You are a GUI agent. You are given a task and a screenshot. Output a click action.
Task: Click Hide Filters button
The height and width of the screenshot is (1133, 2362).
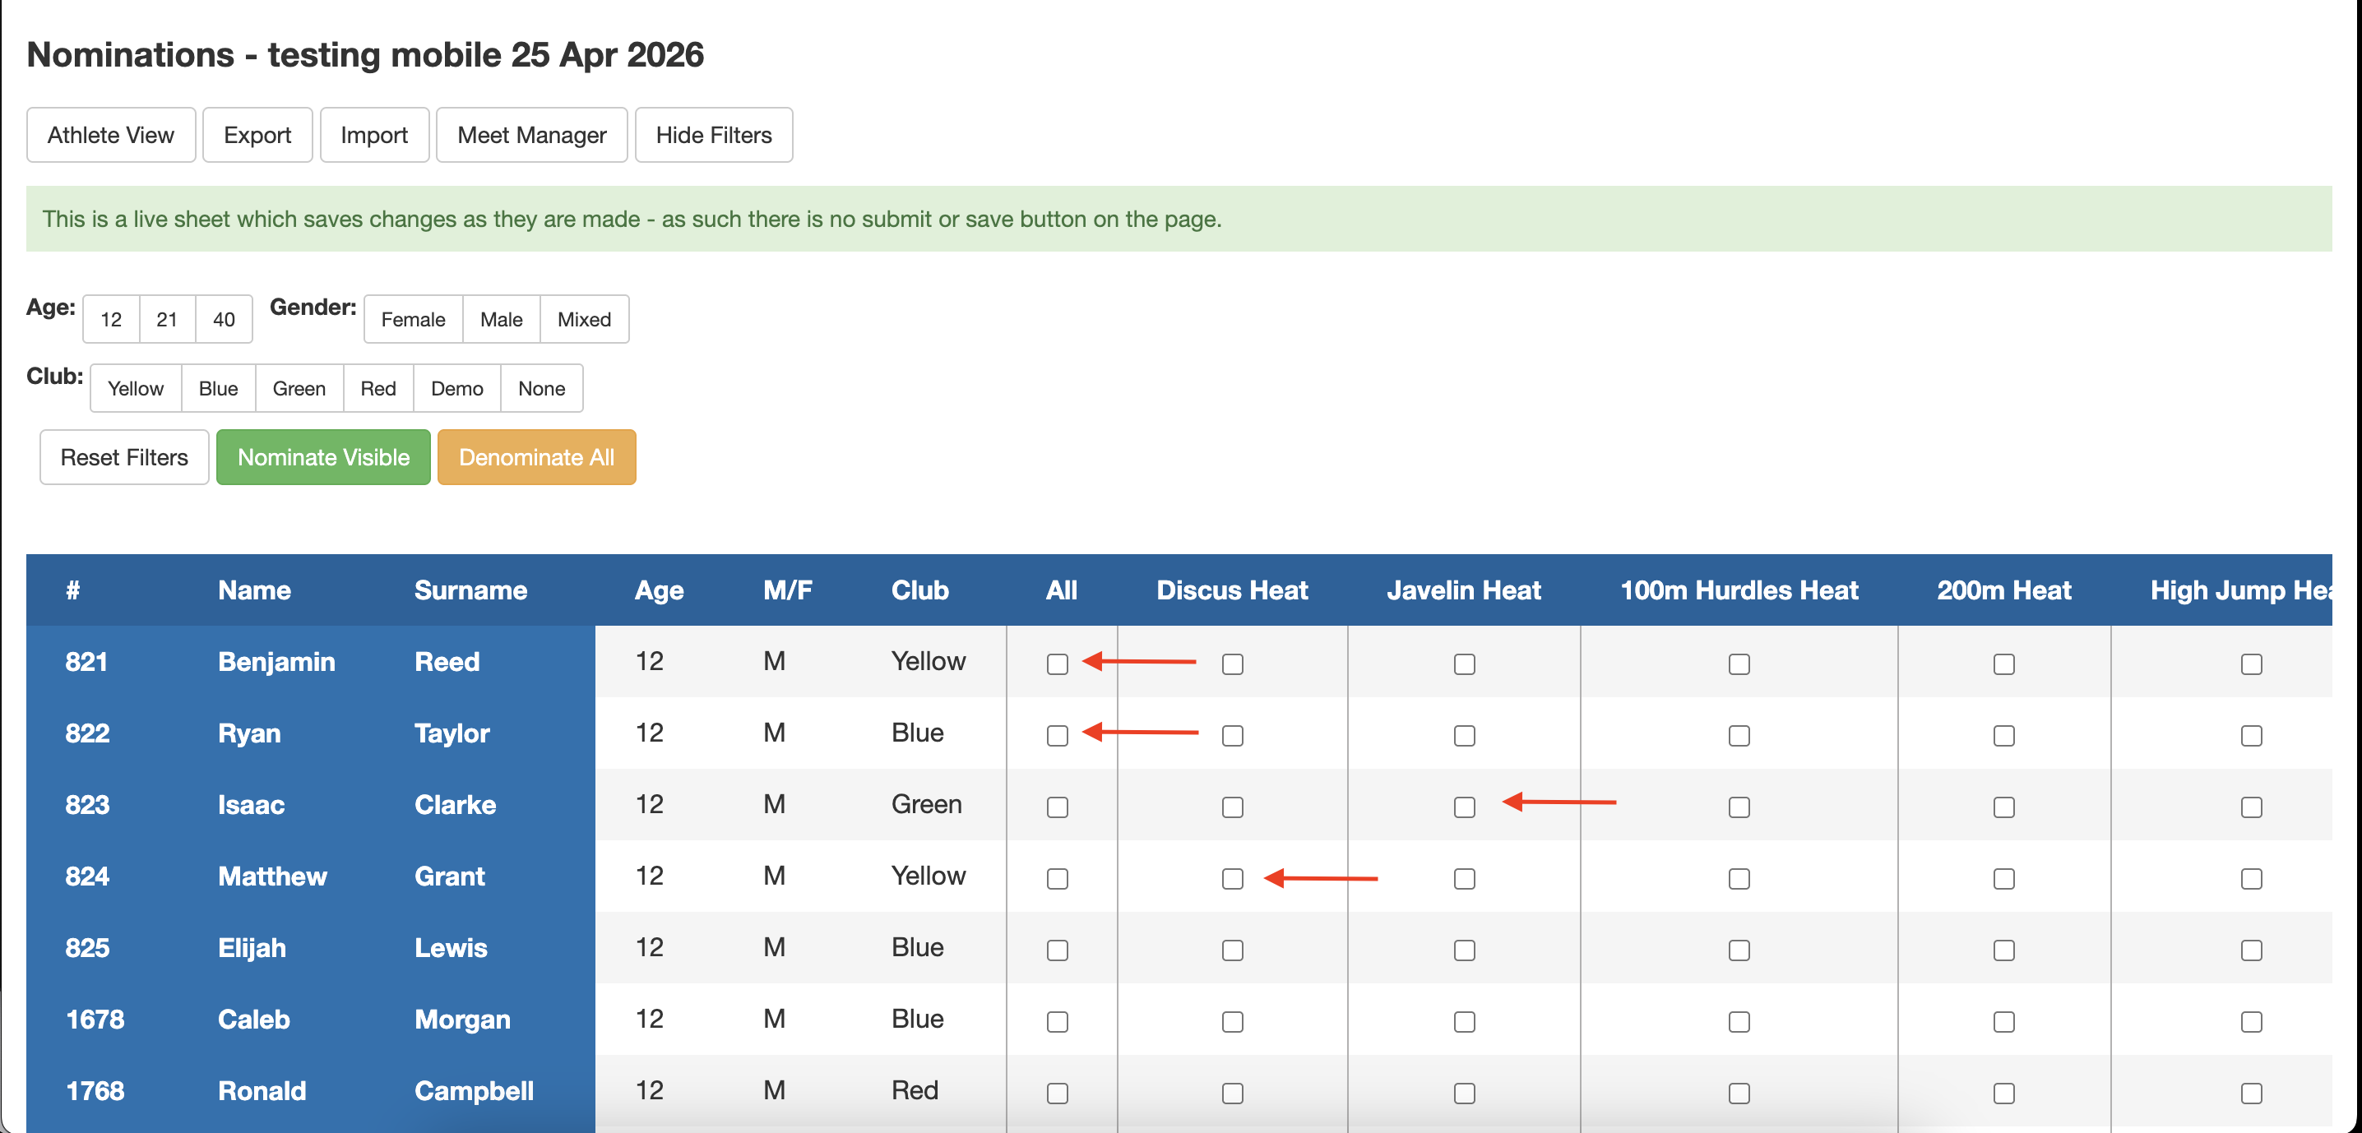click(715, 135)
